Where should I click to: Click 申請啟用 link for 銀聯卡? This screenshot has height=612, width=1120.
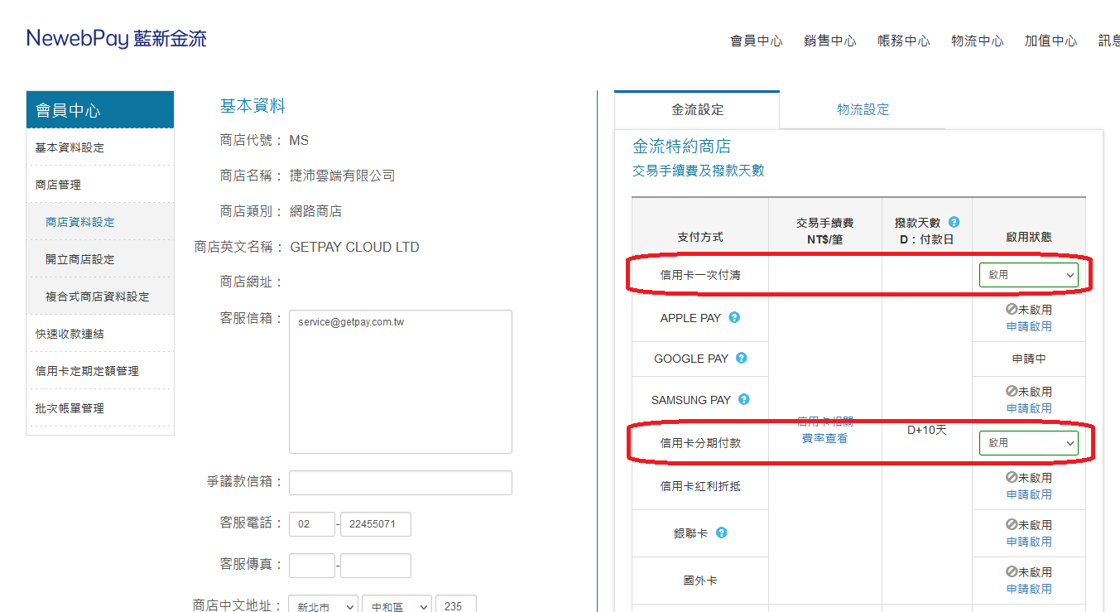(1029, 542)
